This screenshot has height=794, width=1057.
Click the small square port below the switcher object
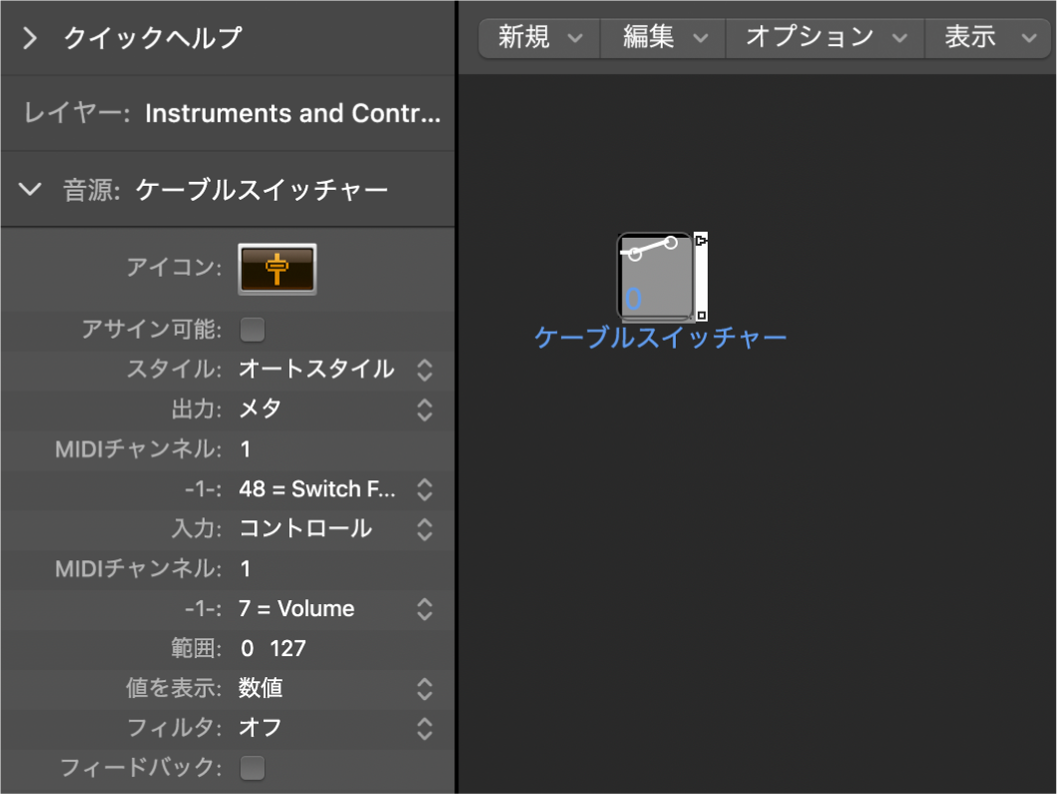pos(702,317)
